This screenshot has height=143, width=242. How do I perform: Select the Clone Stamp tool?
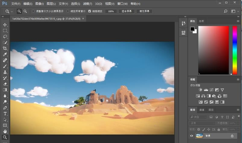[x=5, y=72]
